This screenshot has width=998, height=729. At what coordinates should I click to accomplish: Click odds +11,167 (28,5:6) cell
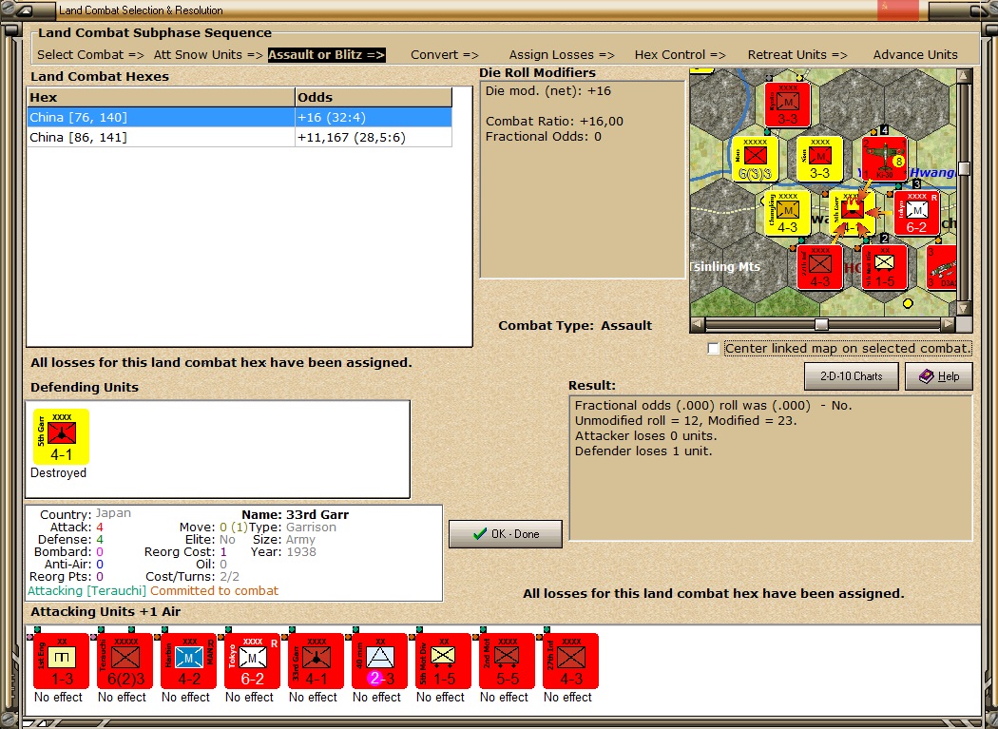tap(373, 137)
